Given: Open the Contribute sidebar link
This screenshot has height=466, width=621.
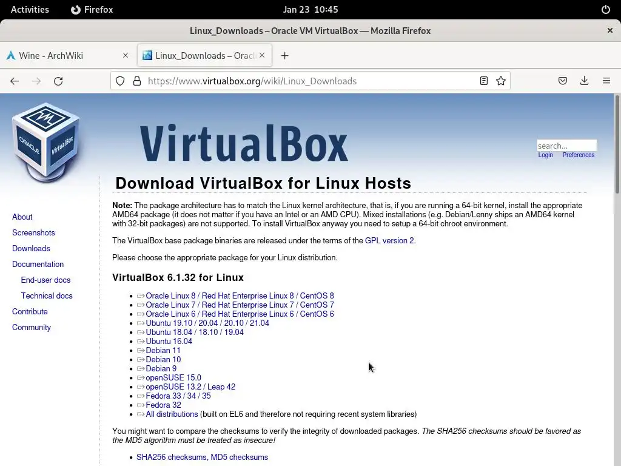Looking at the screenshot, I should 30,312.
